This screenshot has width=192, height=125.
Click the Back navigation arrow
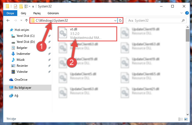[x=8, y=20]
